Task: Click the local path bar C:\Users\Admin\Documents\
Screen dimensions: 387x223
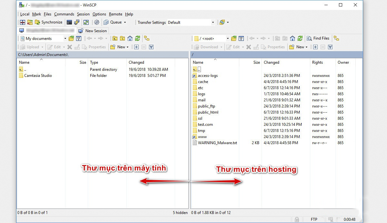Action: (103, 55)
